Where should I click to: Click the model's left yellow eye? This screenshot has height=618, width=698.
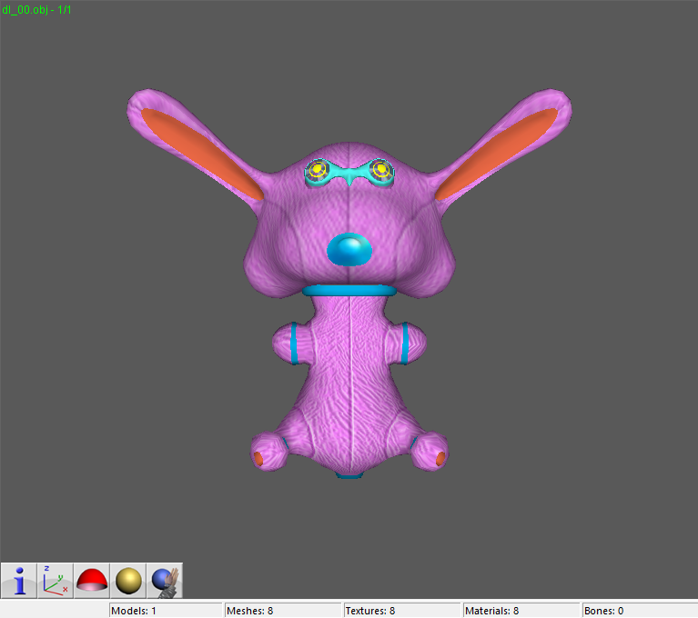click(x=318, y=169)
